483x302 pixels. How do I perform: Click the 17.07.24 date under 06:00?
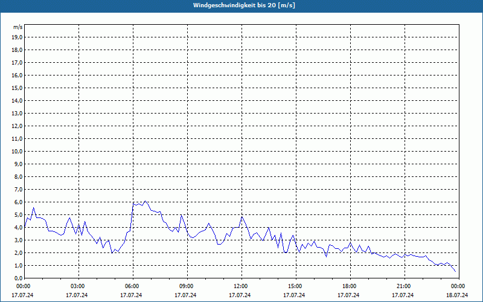point(131,295)
